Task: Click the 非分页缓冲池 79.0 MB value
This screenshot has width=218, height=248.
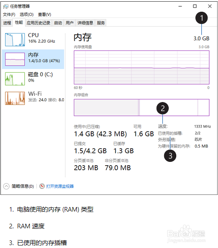Action: tap(118, 168)
